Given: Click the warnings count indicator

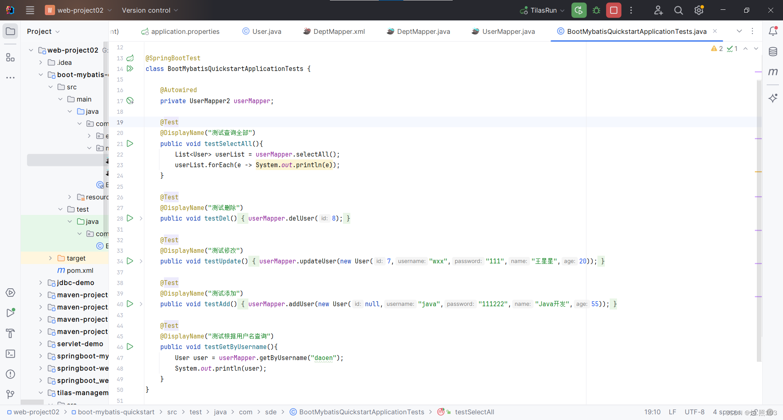Looking at the screenshot, I should click(x=717, y=49).
